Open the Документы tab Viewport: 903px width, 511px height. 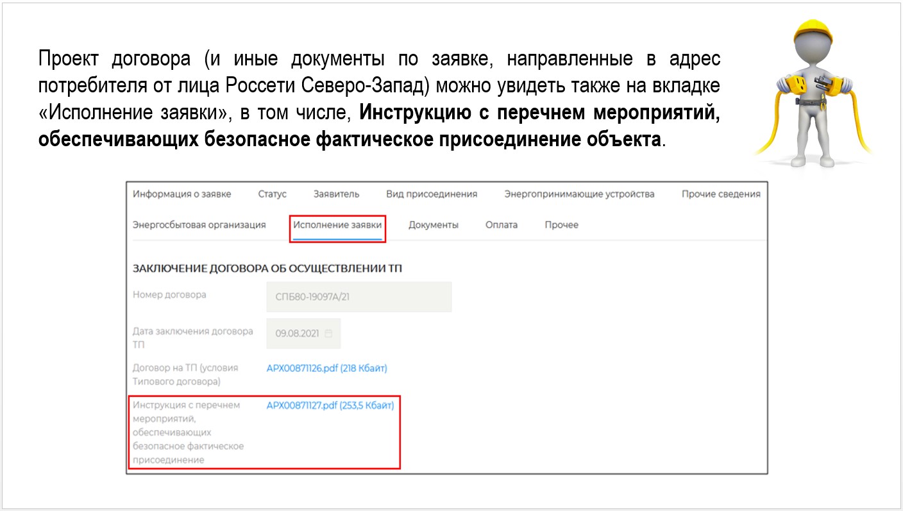[x=433, y=225]
